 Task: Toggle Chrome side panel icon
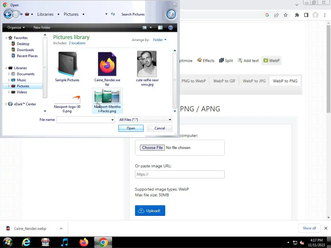(306, 15)
